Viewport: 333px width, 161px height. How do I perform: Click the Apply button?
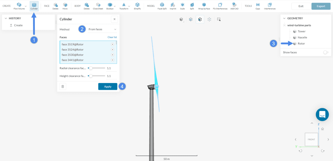click(108, 87)
